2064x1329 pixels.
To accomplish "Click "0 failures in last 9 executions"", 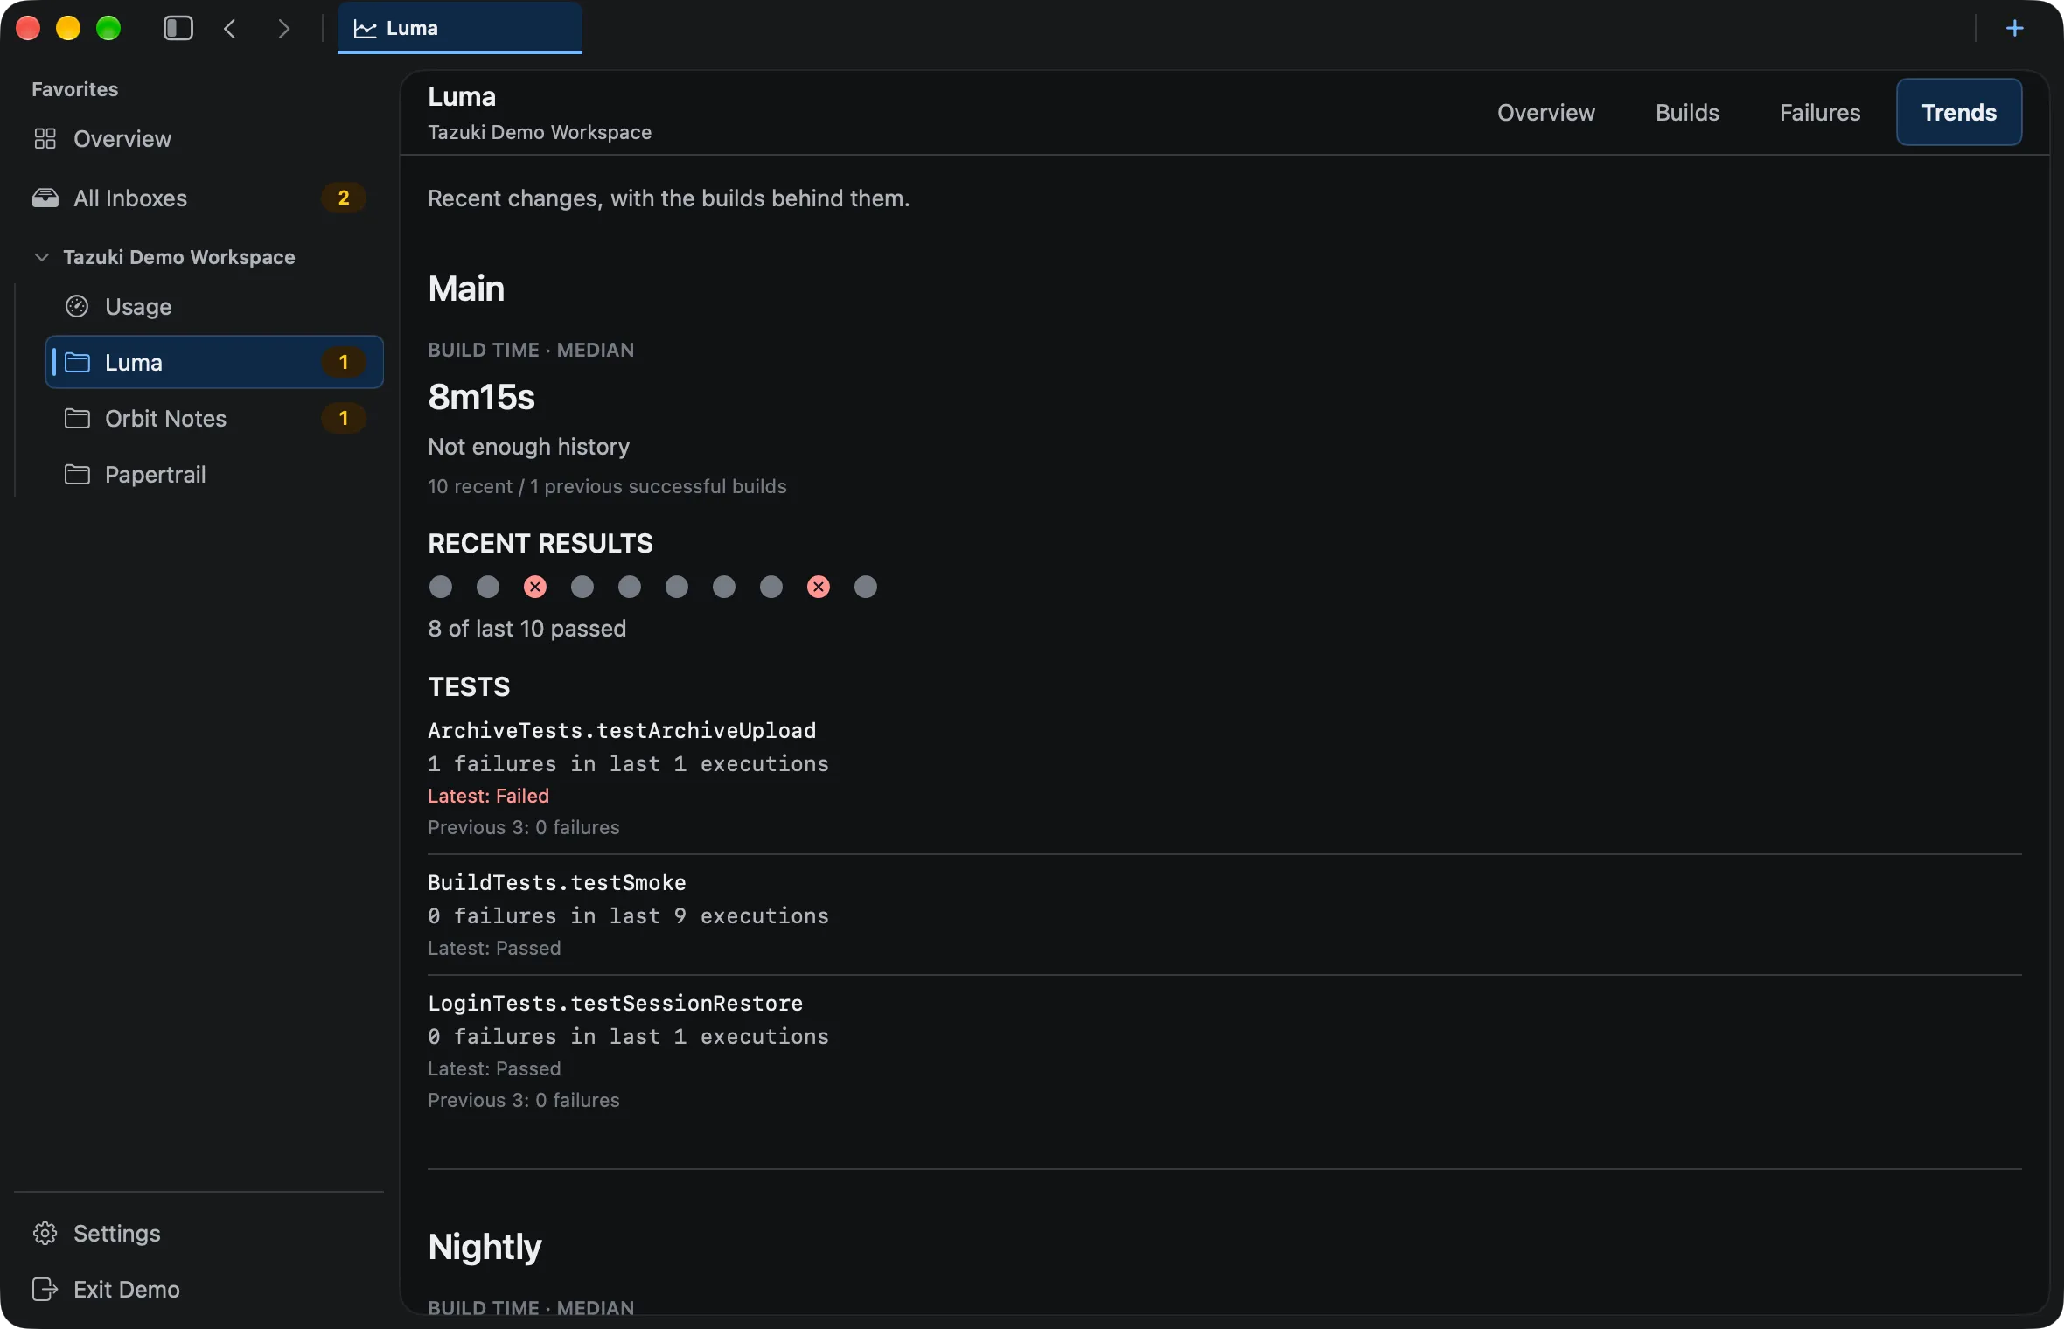I will point(628,916).
